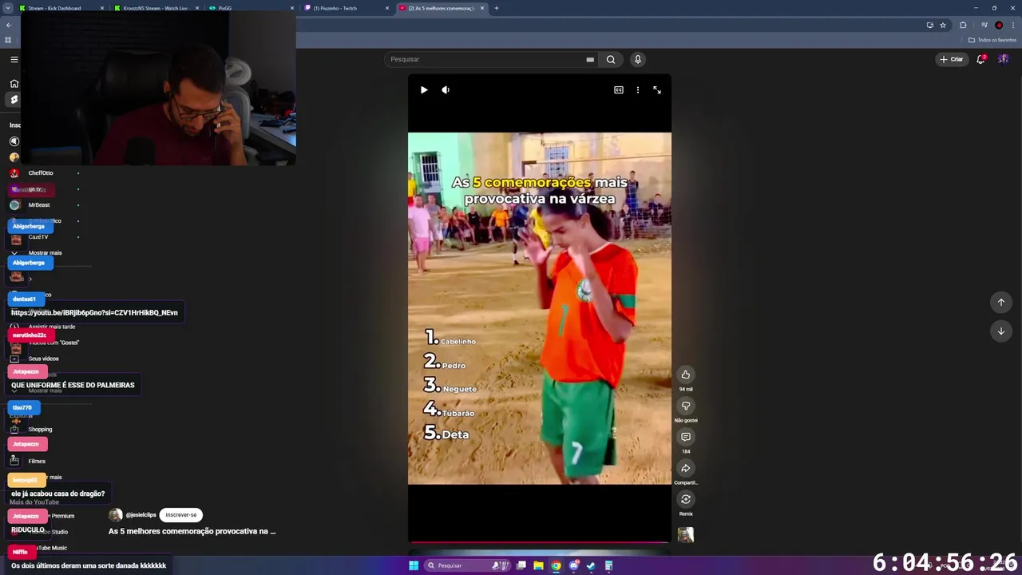Click the browser back arrow
This screenshot has height=575, width=1022.
(9, 25)
